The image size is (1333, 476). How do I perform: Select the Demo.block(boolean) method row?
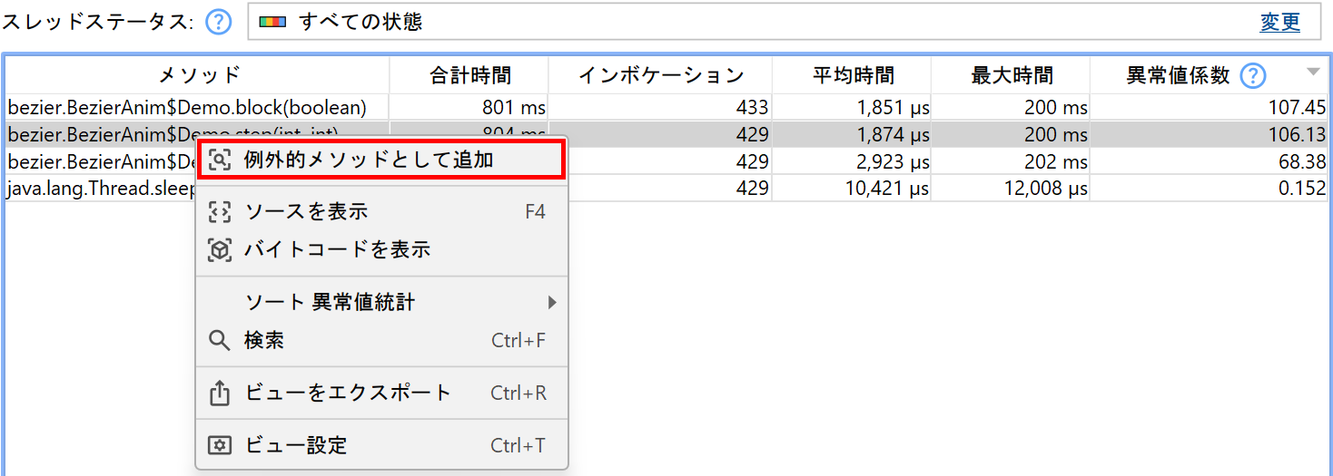(x=187, y=108)
